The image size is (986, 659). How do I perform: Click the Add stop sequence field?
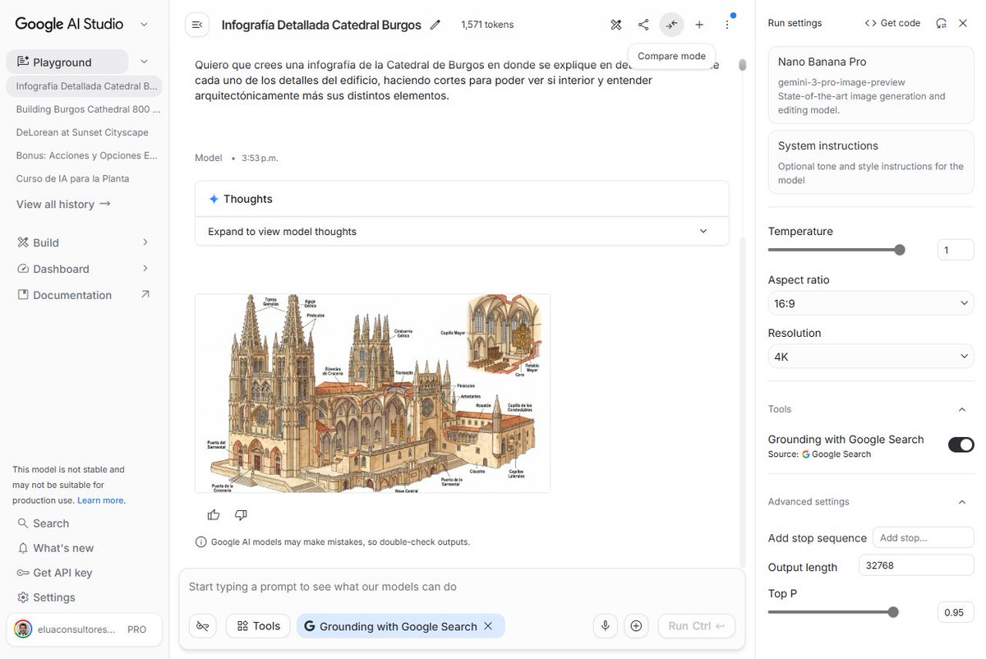[924, 538]
